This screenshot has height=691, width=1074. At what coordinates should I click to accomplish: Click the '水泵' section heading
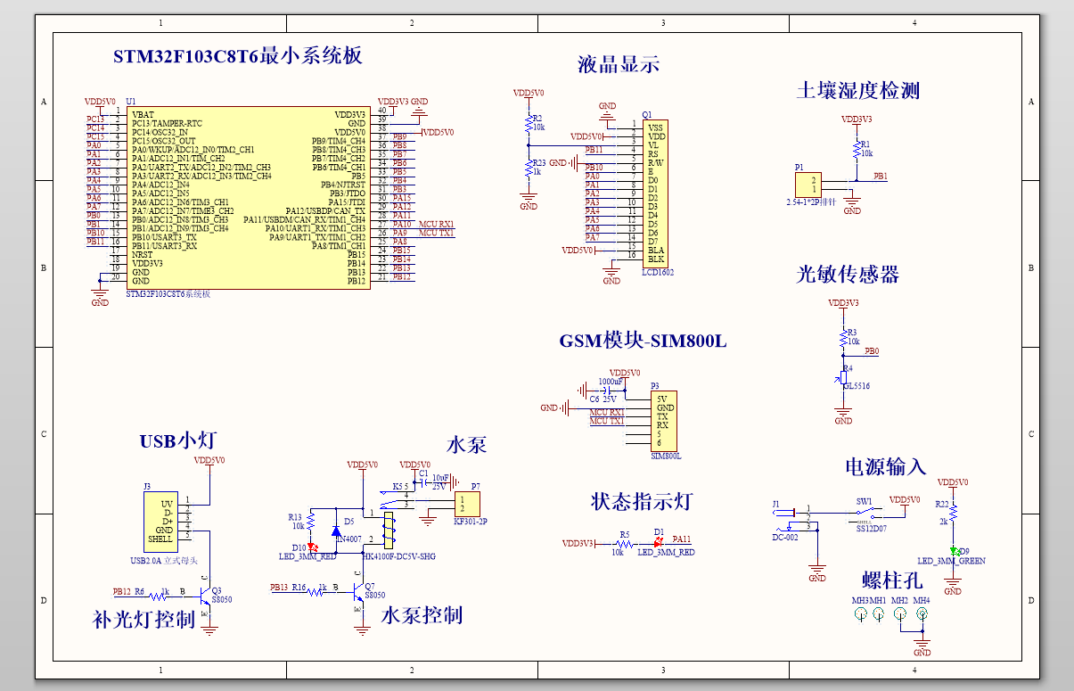(x=466, y=444)
